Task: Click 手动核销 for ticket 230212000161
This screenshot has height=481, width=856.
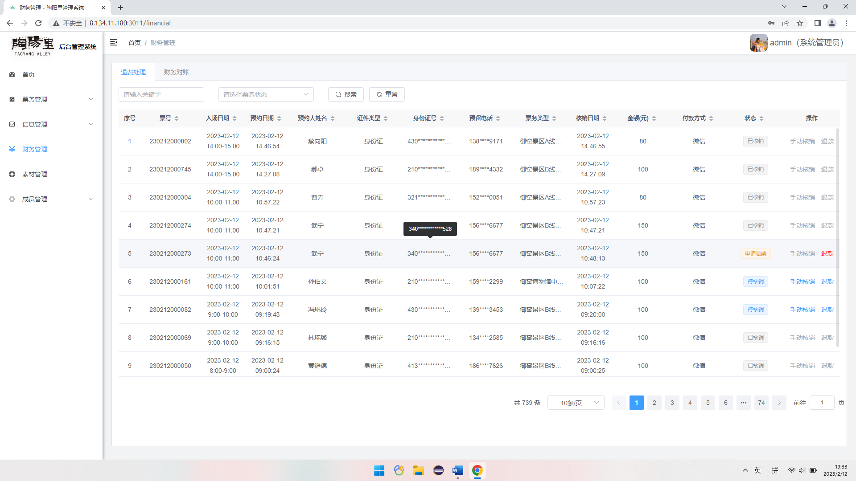Action: [x=802, y=281]
